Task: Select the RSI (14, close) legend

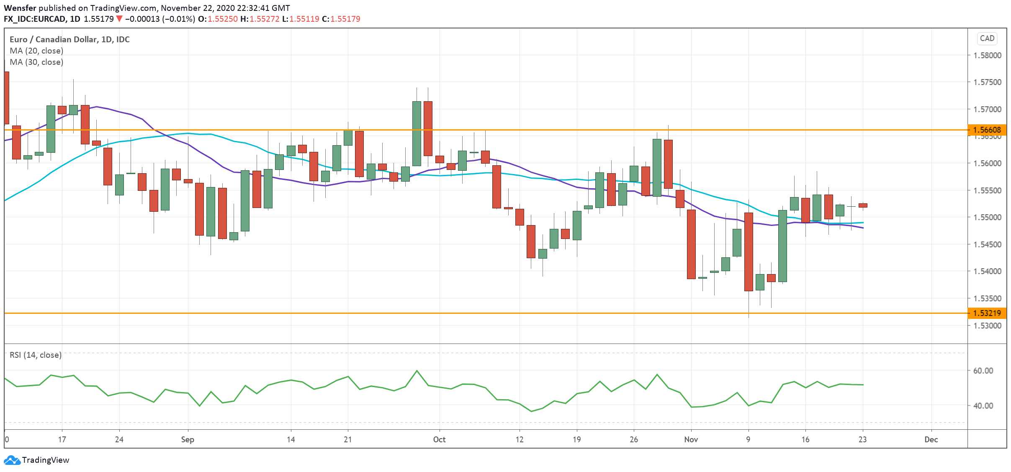Action: 36,355
